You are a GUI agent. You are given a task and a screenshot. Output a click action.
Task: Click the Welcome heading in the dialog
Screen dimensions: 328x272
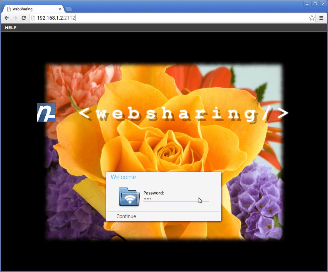click(x=123, y=177)
